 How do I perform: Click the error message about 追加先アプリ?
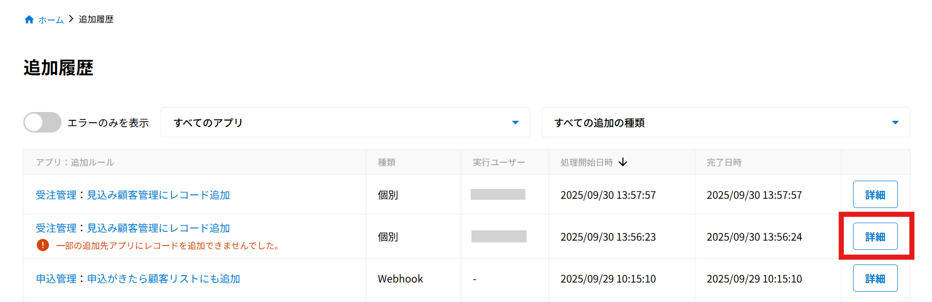point(168,245)
